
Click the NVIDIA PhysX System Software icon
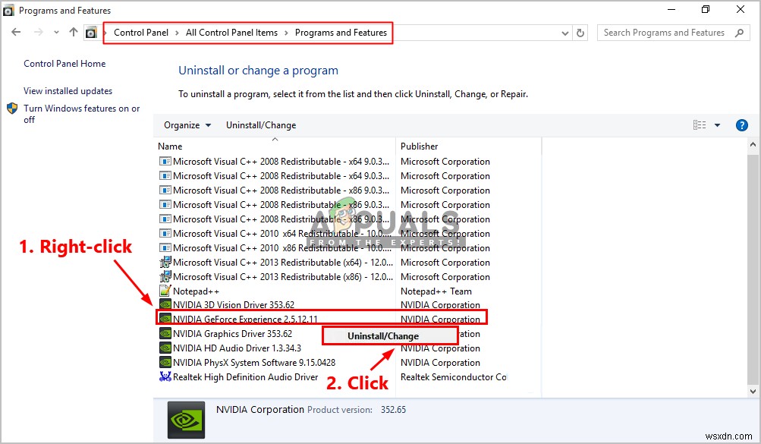pos(165,363)
